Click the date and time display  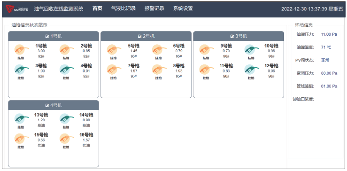coord(312,9)
